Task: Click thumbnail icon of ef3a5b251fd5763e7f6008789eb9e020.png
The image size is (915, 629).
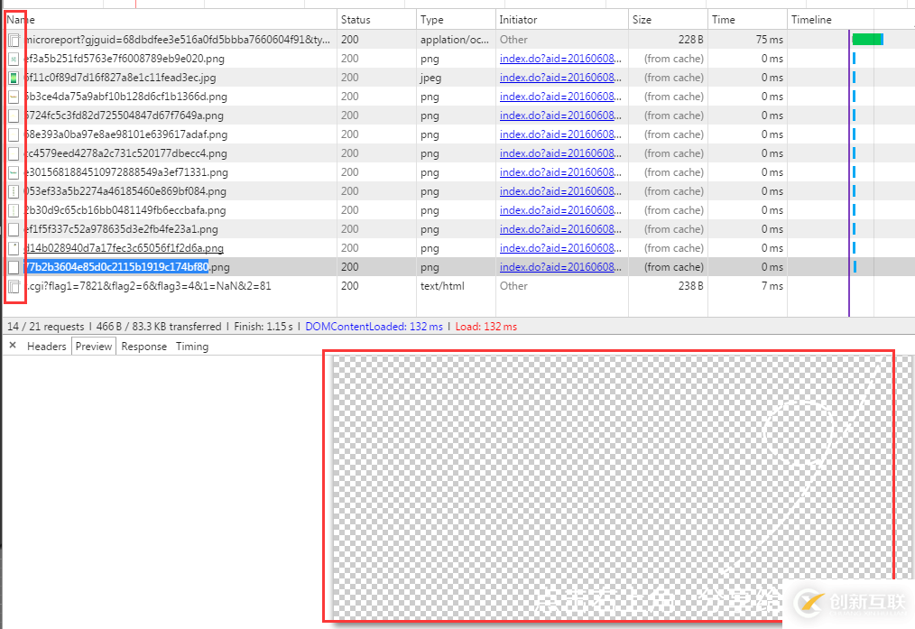Action: (14, 59)
